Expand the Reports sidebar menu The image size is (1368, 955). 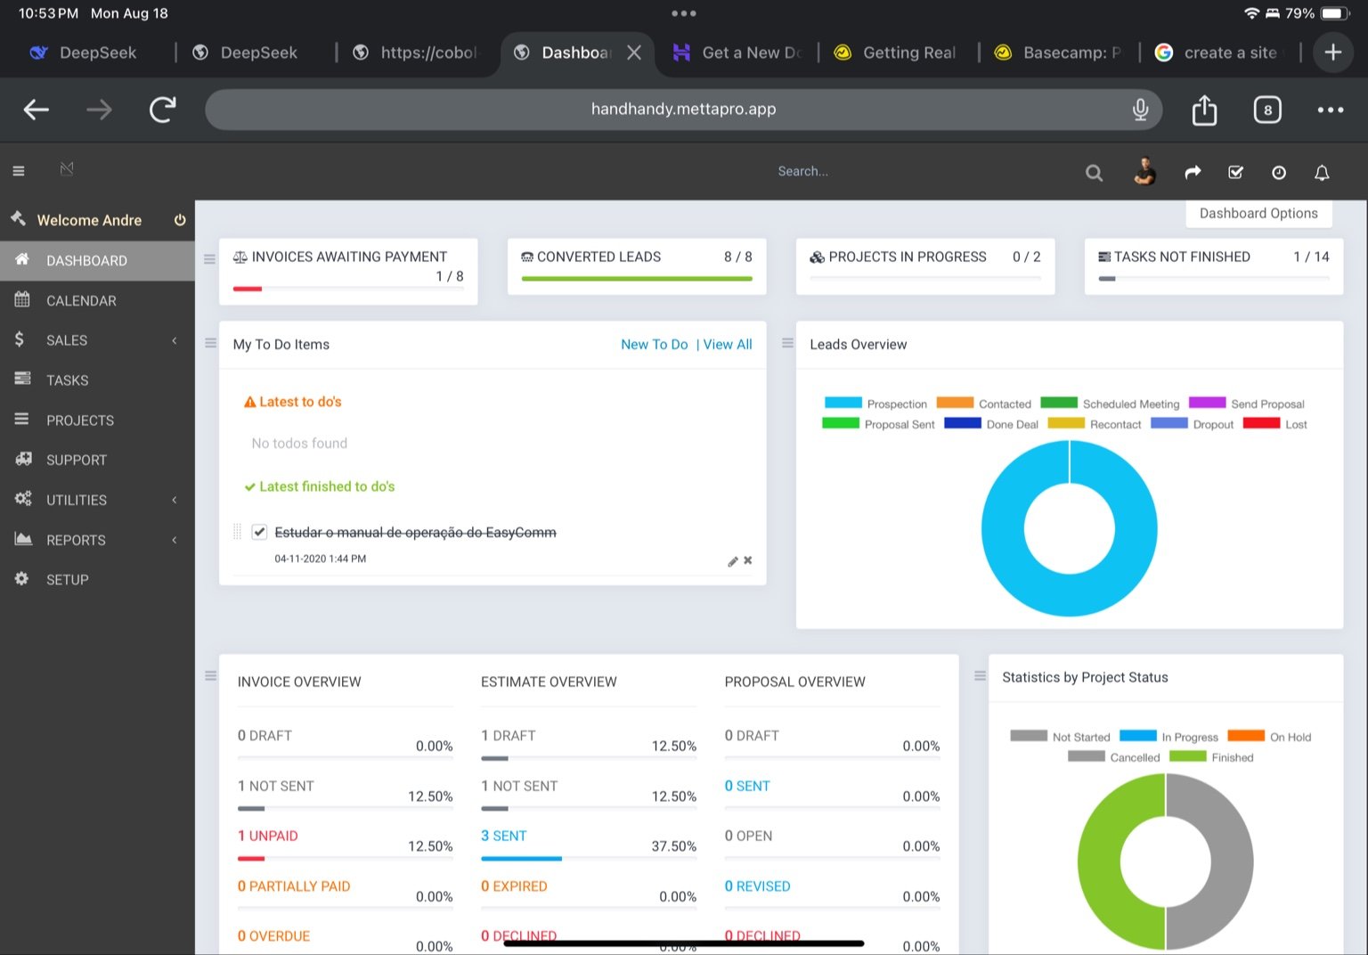(x=96, y=540)
